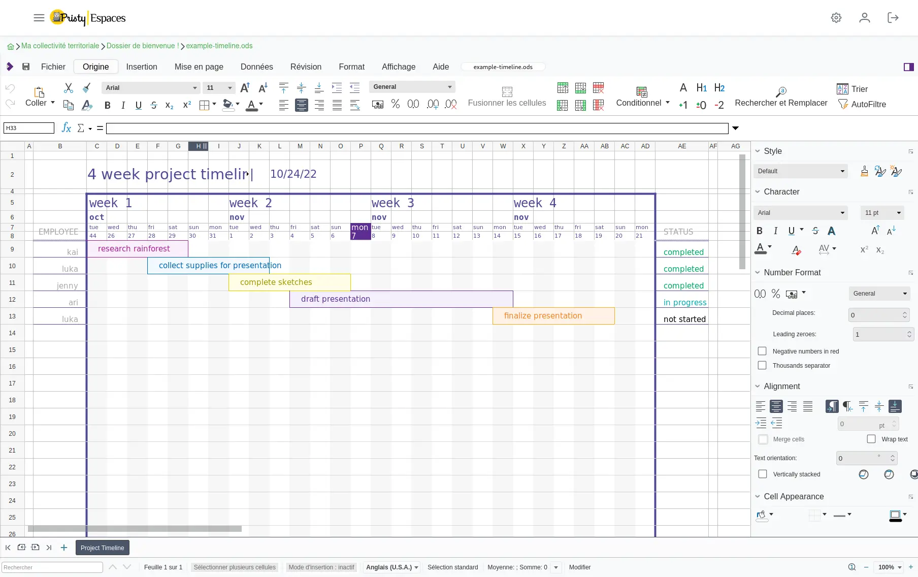
Task: Click the font color A swatch in toolbar
Action: 251,106
